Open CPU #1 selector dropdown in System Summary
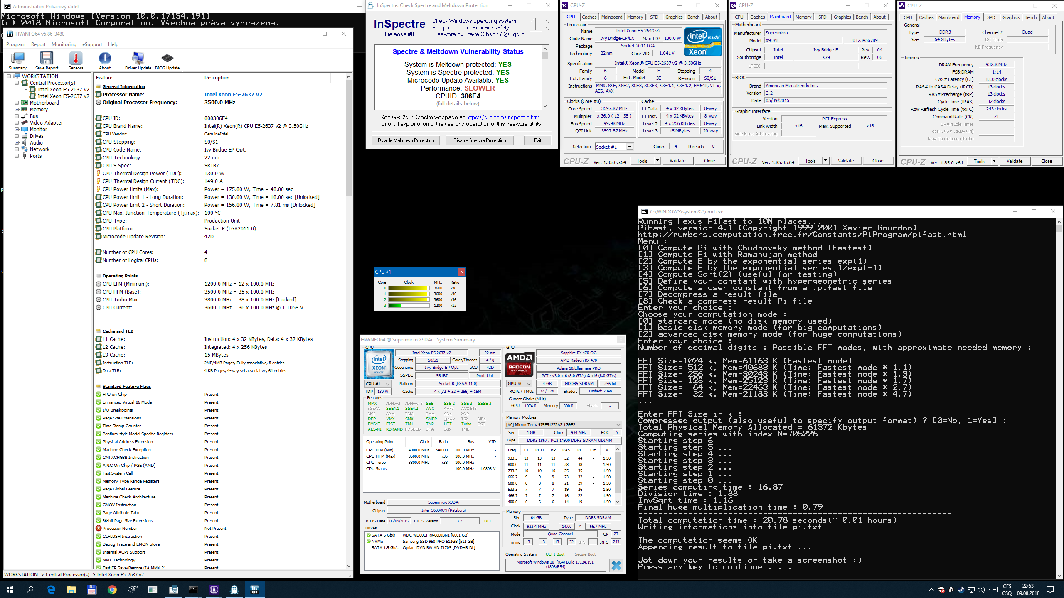The width and height of the screenshot is (1064, 598). tap(378, 384)
